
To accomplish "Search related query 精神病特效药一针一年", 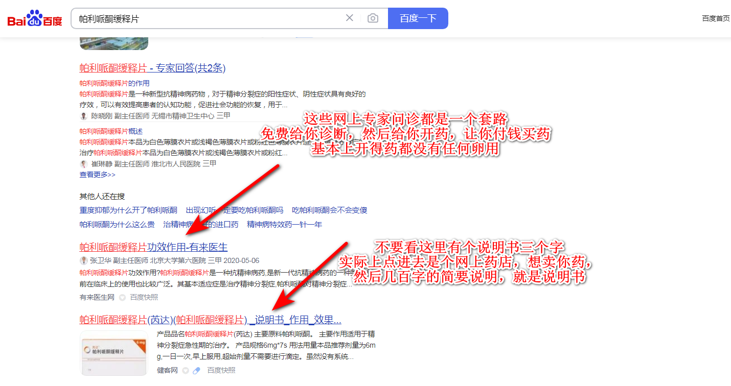I will pyautogui.click(x=285, y=224).
